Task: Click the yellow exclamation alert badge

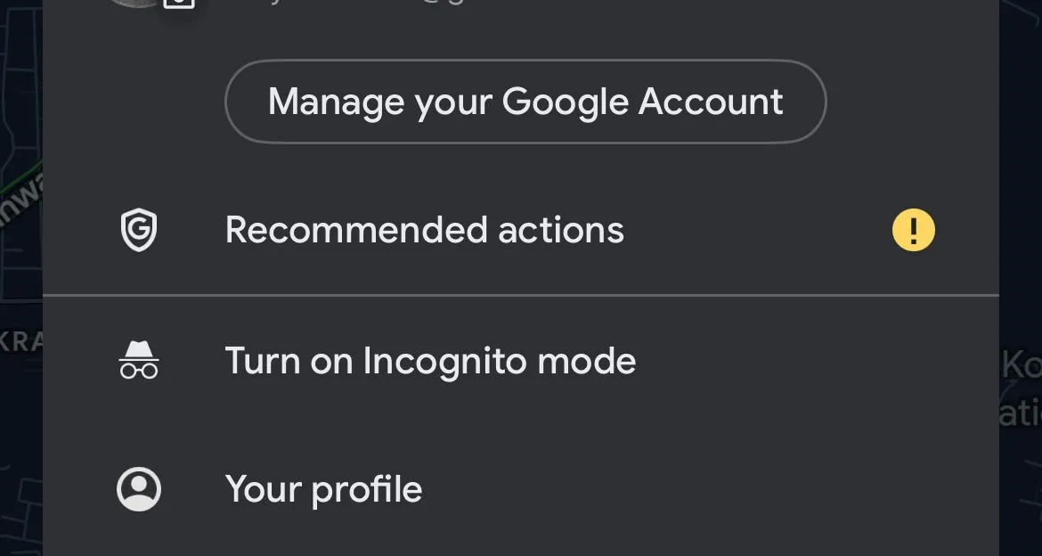Action: pos(913,229)
